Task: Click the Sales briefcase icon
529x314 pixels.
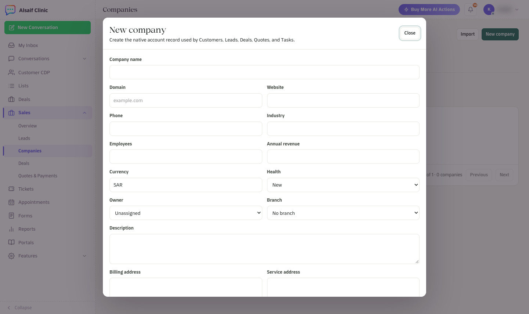Action: pos(11,113)
